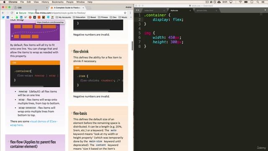Image resolution: width=268 pixels, height=151 pixels.
Task: Open the View menu
Action: 36,2
